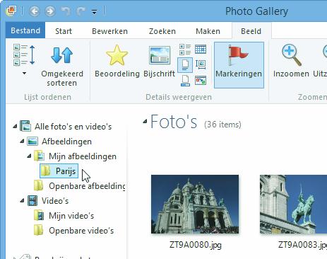This screenshot has height=259, width=327.
Task: Collapse the Alle foto's en video's node
Action: [x=15, y=127]
